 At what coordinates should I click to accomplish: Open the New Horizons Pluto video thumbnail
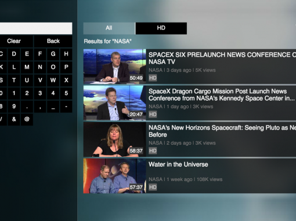coord(115,139)
